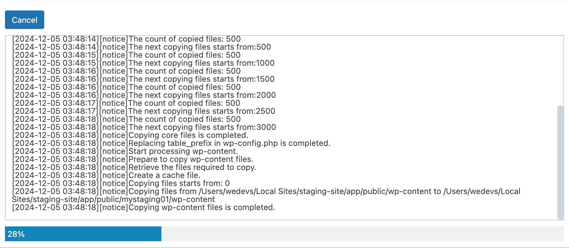This screenshot has height=248, width=569.
Task: Click the 'starts from:1000' log entry
Action: [x=143, y=63]
